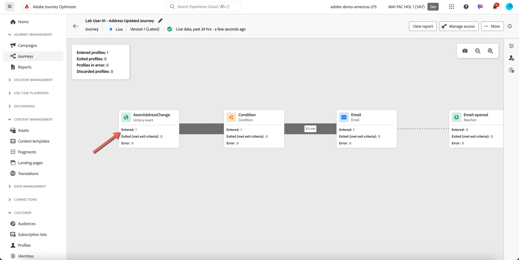The width and height of the screenshot is (519, 260).
Task: Take a canvas snapshot with camera icon
Action: pos(465,51)
